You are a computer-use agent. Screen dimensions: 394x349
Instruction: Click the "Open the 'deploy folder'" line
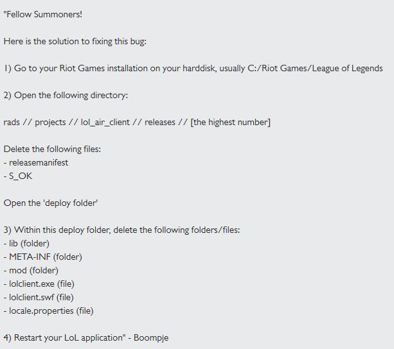(x=51, y=203)
